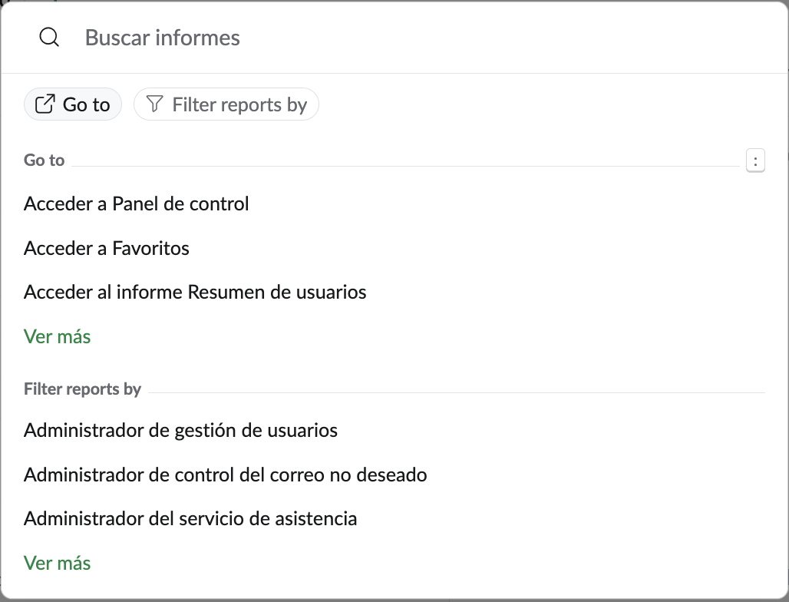Expand Ver más under Filter reports by section
Viewport: 789px width, 602px height.
pyautogui.click(x=58, y=563)
